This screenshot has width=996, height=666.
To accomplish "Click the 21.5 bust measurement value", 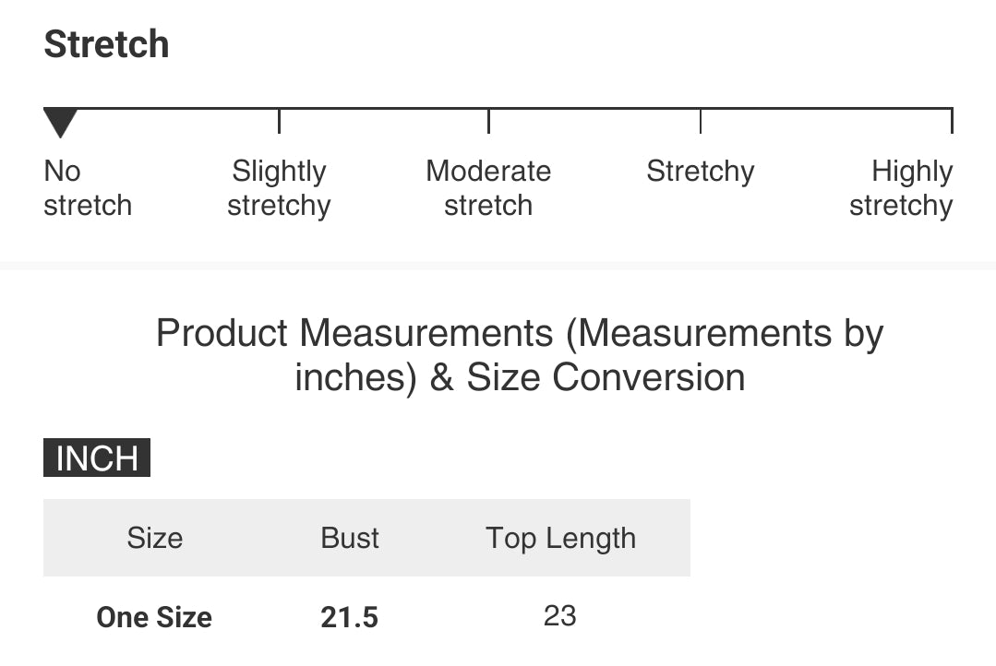I will (350, 617).
